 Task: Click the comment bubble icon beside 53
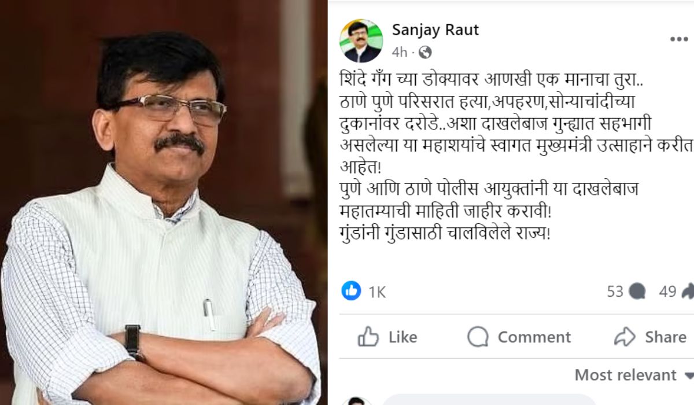point(637,292)
